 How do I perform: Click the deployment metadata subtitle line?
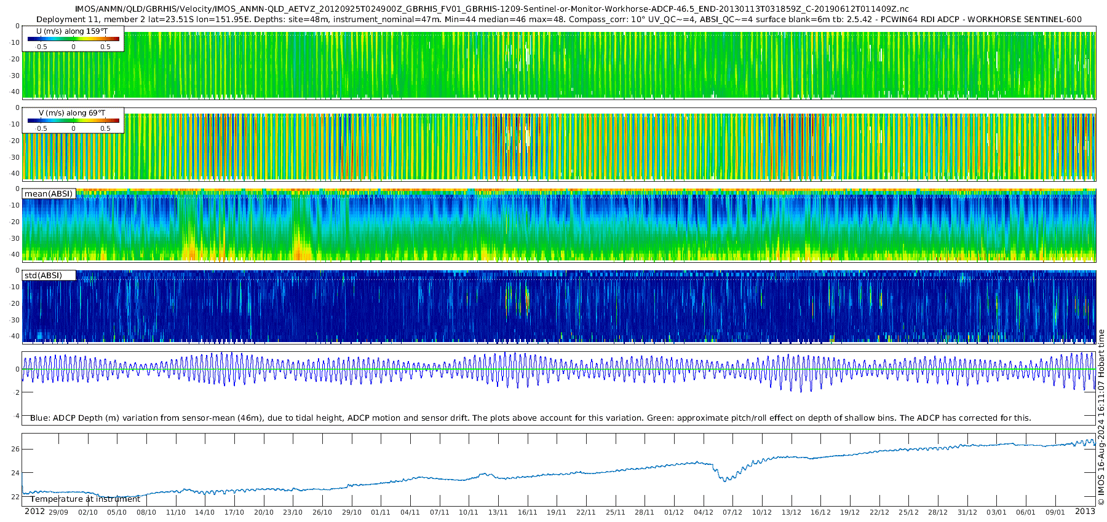[x=559, y=19]
